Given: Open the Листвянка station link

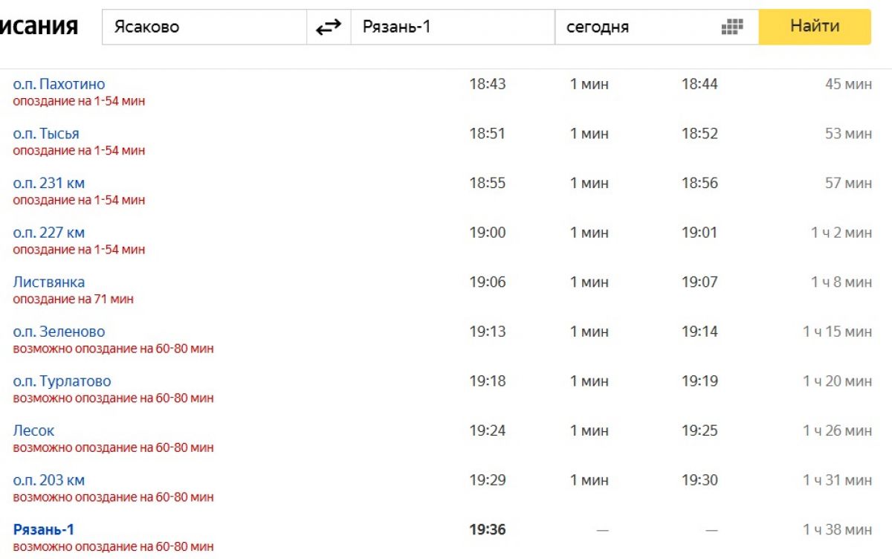Looking at the screenshot, I should [49, 282].
